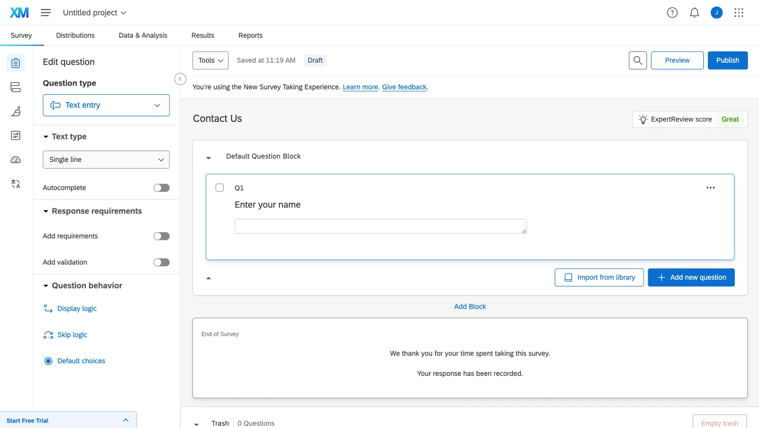Image resolution: width=759 pixels, height=428 pixels.
Task: Click the Survey options icon in sidebar
Action: 16,136
